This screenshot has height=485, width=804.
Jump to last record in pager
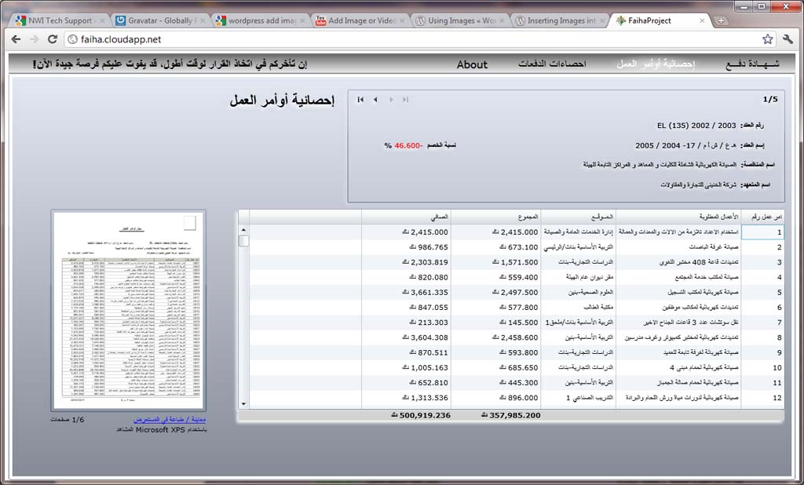[x=405, y=100]
